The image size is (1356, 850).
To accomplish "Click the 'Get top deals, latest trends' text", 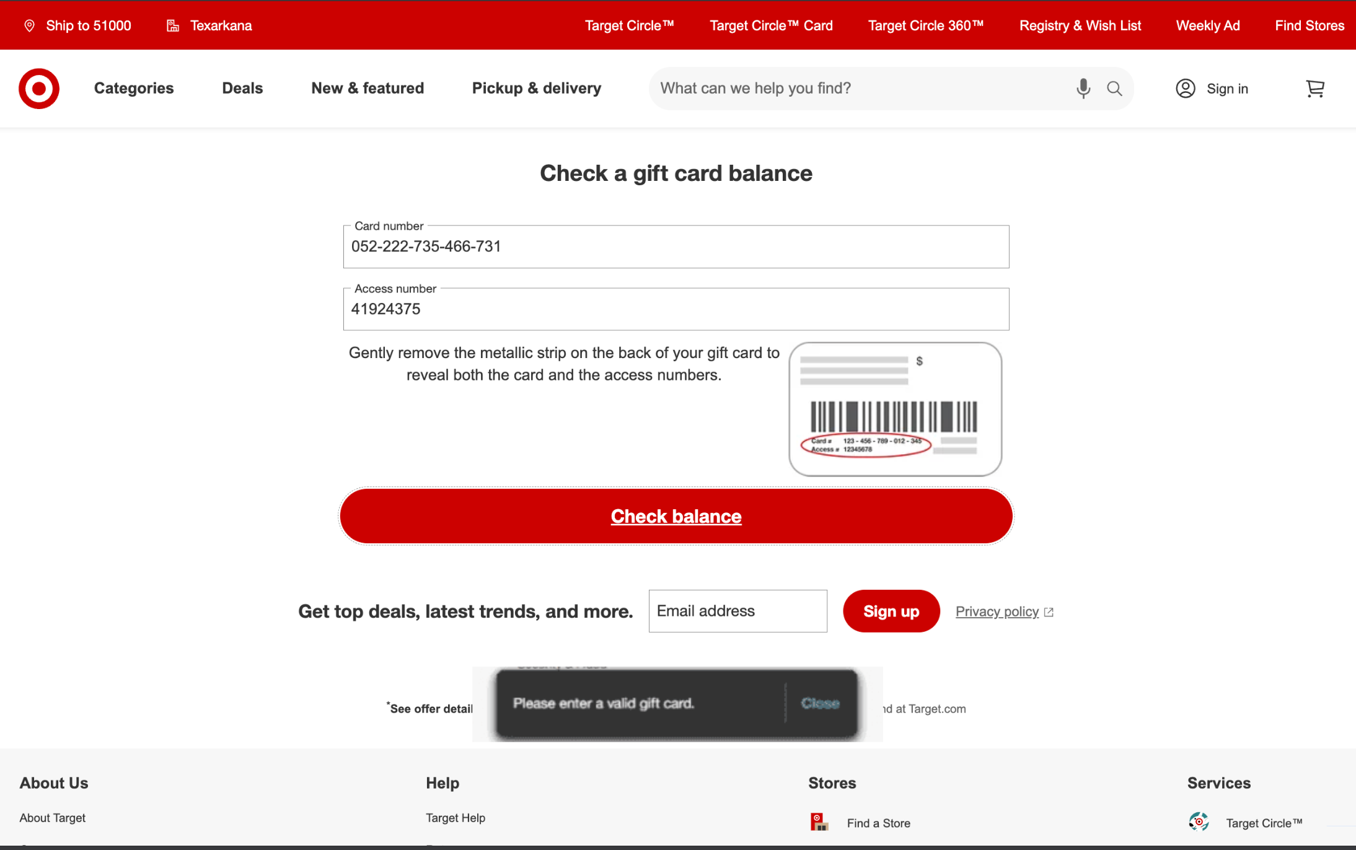I will 465,611.
